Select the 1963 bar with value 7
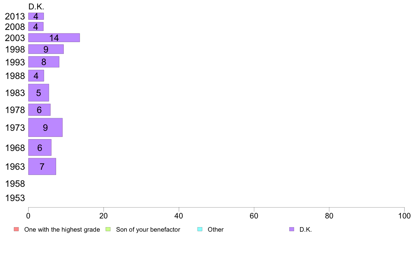The height and width of the screenshot is (256, 414). click(x=42, y=167)
